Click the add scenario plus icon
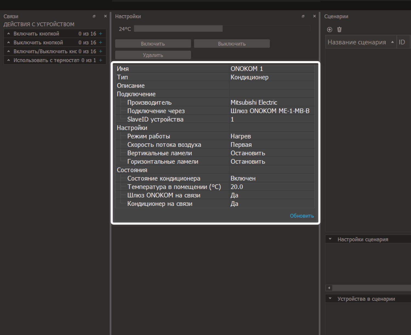This screenshot has width=411, height=335. 330,30
